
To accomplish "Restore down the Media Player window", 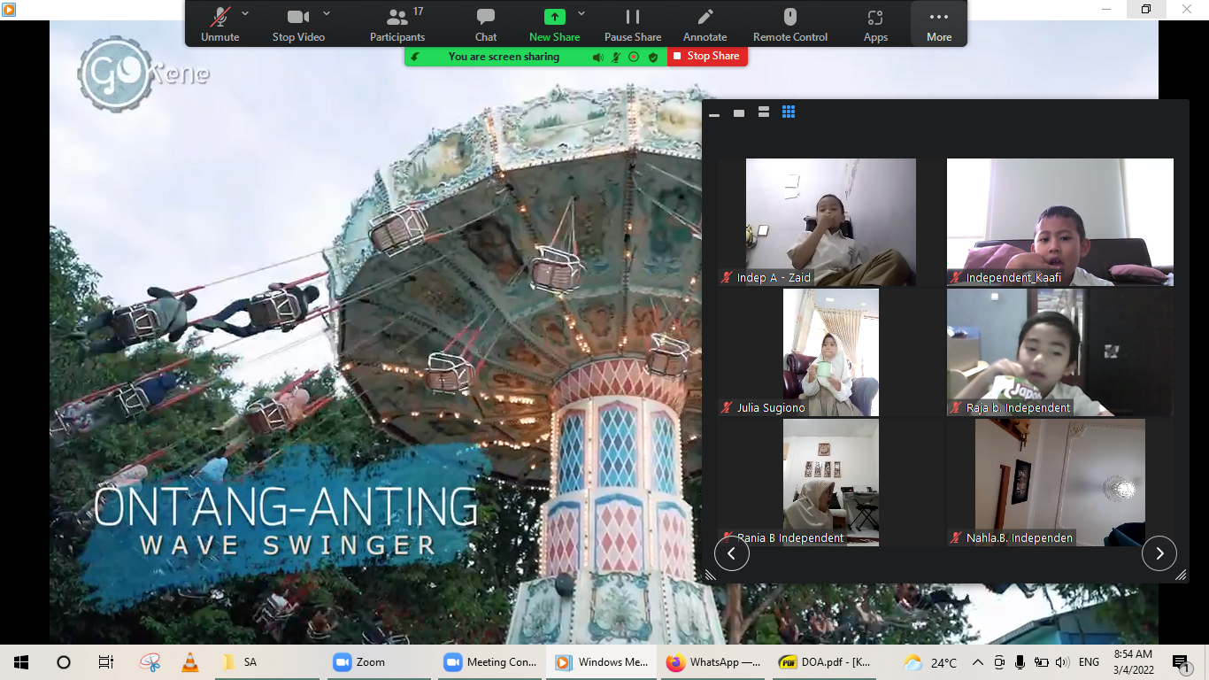I will coord(1146,9).
